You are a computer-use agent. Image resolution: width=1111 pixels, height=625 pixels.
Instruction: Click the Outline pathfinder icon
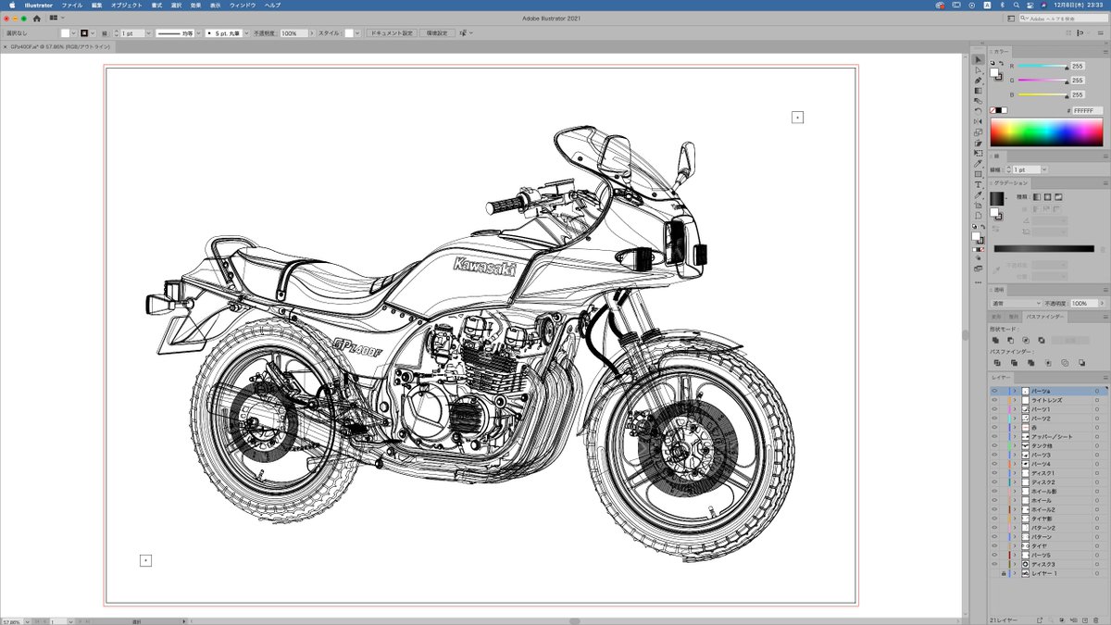tap(1066, 363)
